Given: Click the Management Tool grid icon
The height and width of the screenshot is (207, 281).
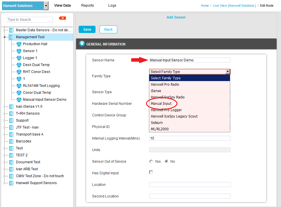Looking at the screenshot, I should tap(12, 37).
